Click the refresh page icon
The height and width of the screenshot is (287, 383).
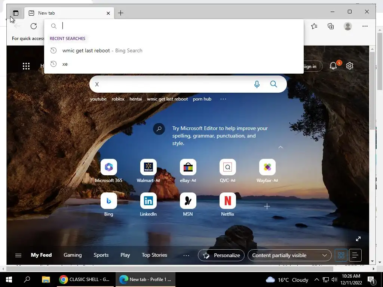coord(34,26)
